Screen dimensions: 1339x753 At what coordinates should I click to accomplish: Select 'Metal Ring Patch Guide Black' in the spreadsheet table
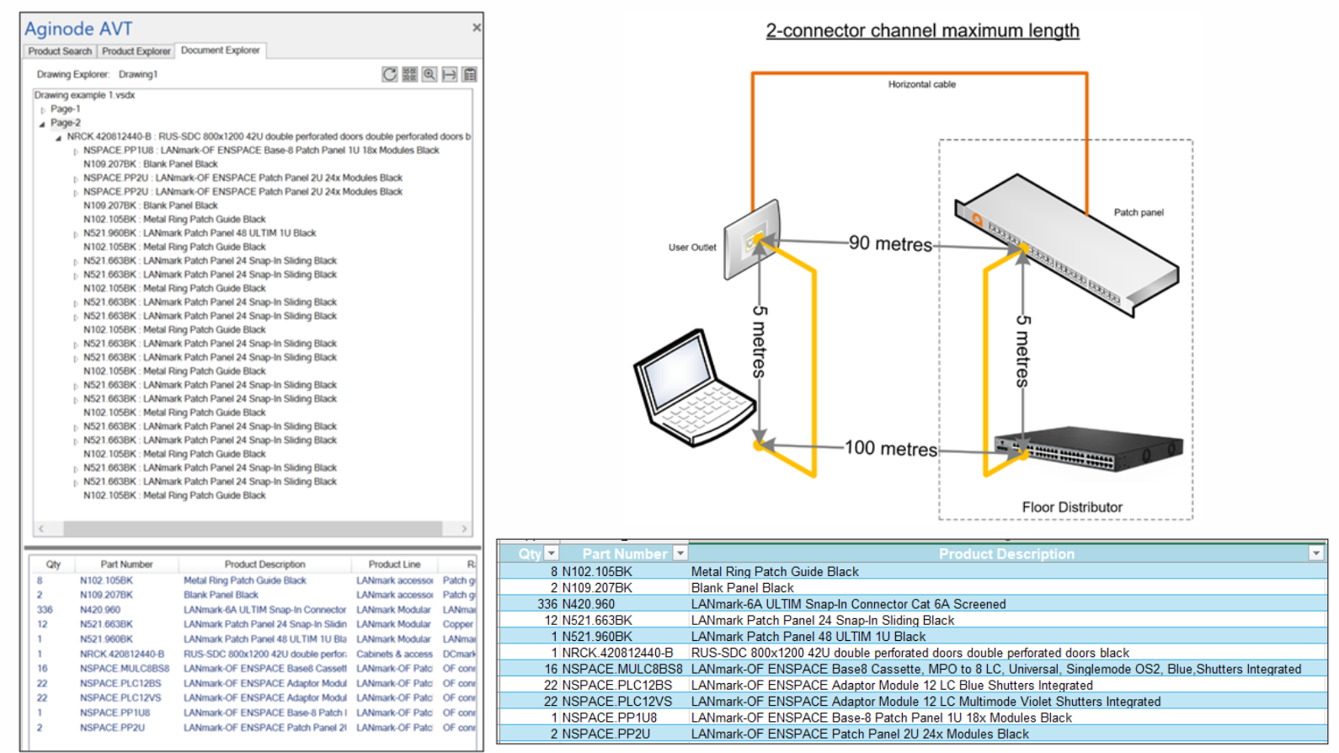click(775, 572)
